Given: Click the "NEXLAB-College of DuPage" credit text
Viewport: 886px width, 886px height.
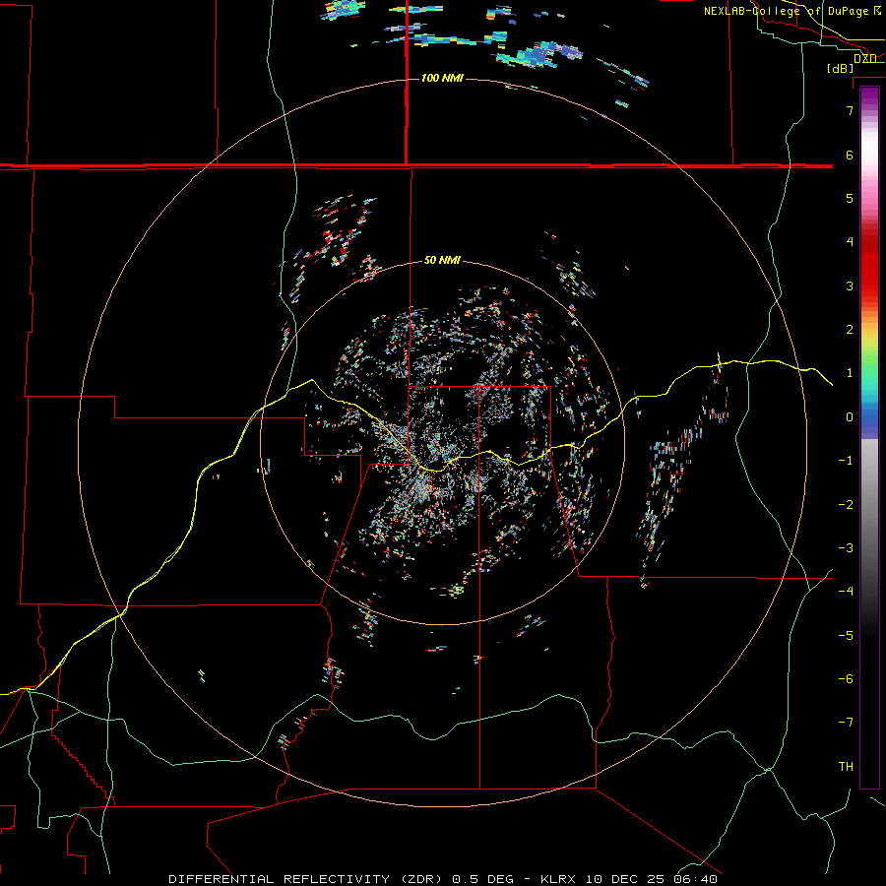Looking at the screenshot, I should 787,11.
